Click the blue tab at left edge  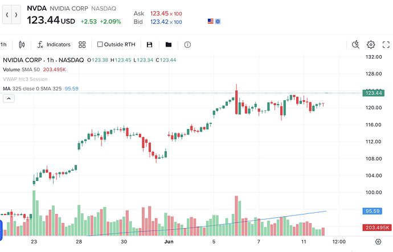(x=1, y=230)
